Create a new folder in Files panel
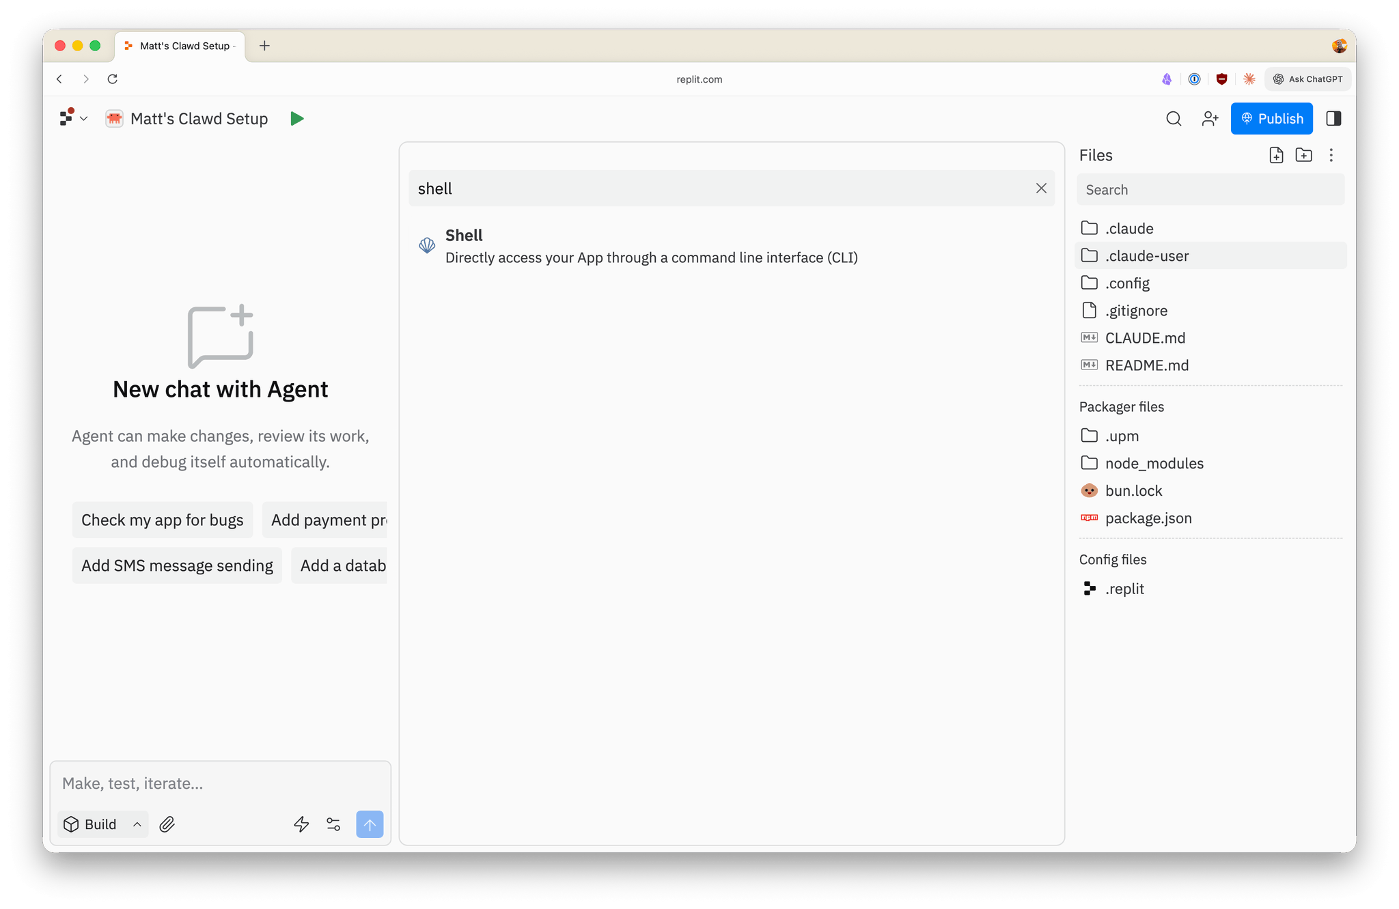1399x909 pixels. click(x=1303, y=155)
